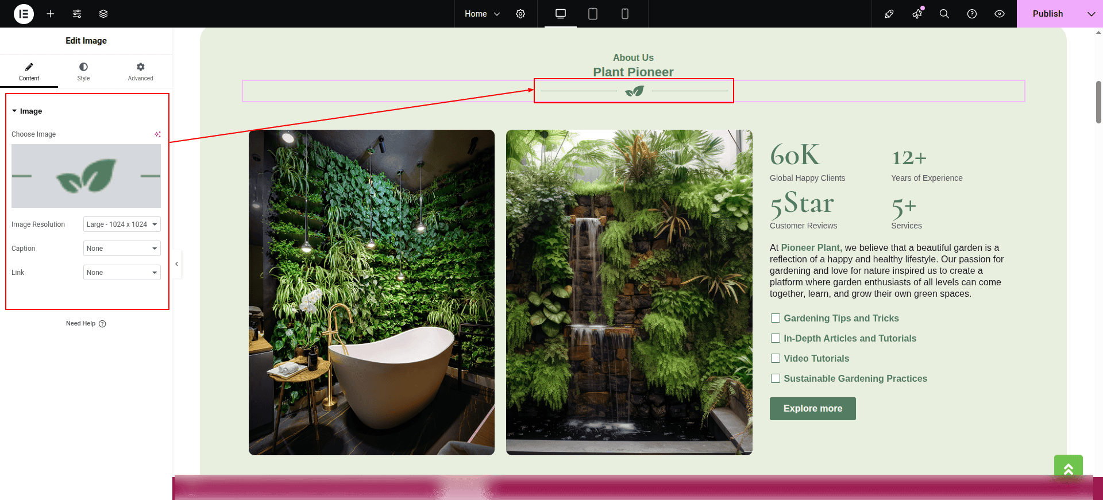Open the rocket upgrade icon
Viewport: 1103px width, 500px height.
pyautogui.click(x=889, y=14)
